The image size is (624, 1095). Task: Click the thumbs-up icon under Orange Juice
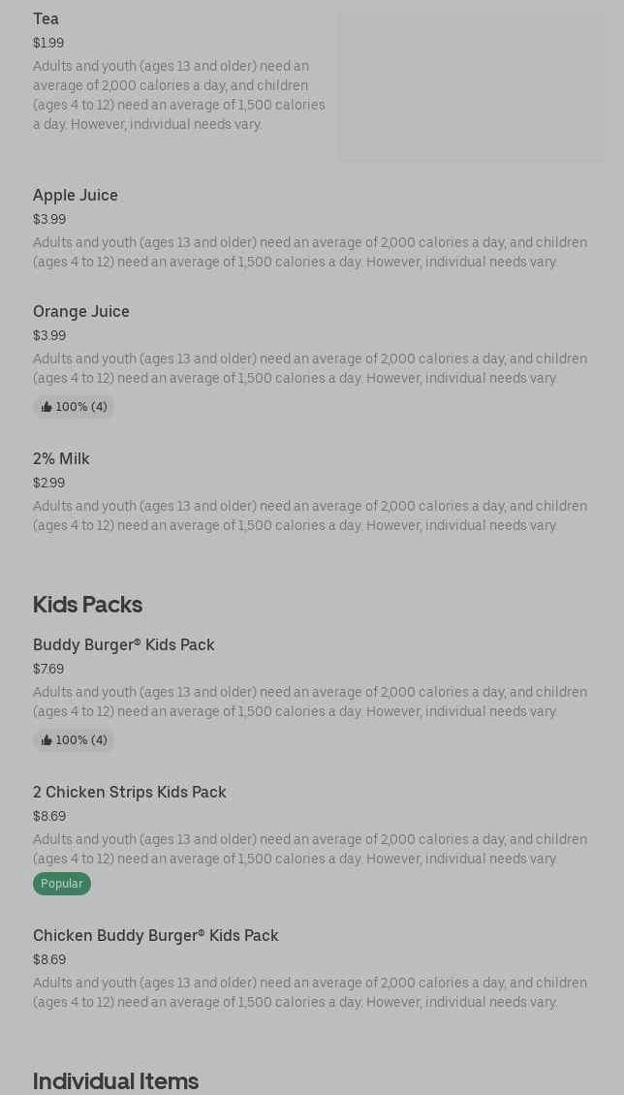click(x=47, y=407)
